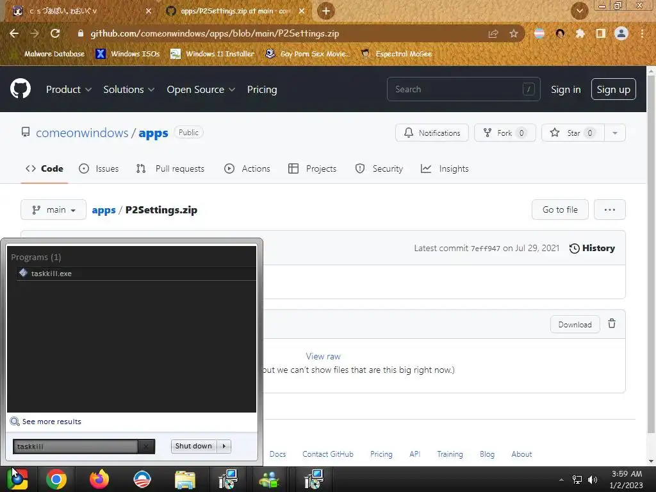This screenshot has width=656, height=492.
Task: Click See more results
Action: coord(51,422)
